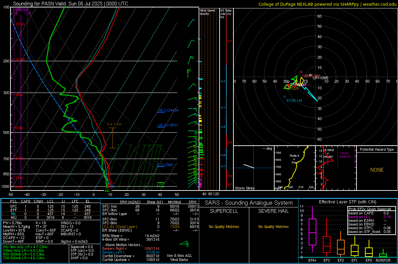398x264 pixels.
Task: Click the green 'LCL' marker on skew-T
Action: tap(161, 185)
